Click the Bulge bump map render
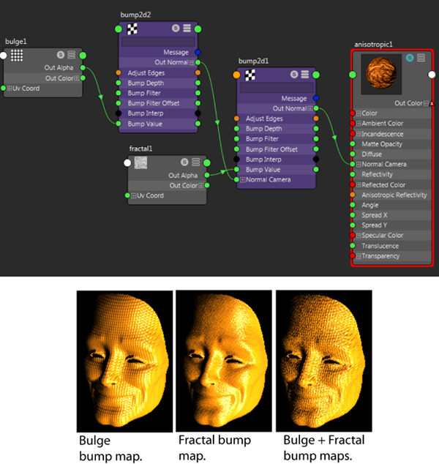Viewport: 439px width, 464px height. (125, 362)
